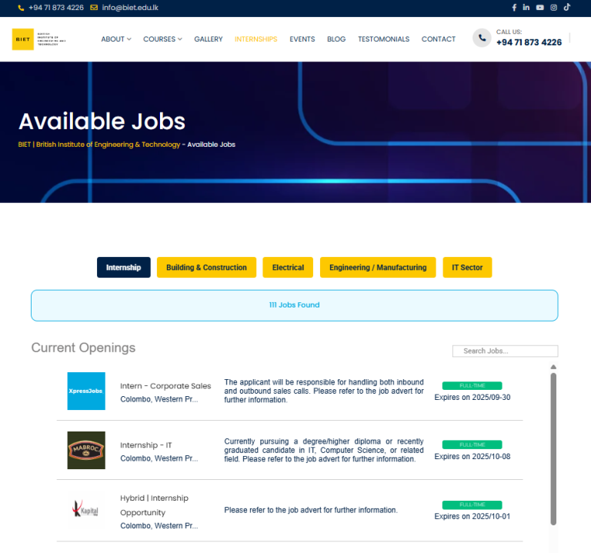This screenshot has height=553, width=591.
Task: Go to the Testimonials page
Action: point(383,39)
